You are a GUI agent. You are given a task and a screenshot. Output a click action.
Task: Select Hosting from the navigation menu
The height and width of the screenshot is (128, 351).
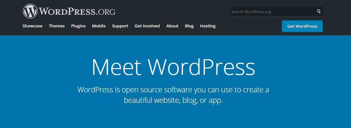pyautogui.click(x=208, y=26)
